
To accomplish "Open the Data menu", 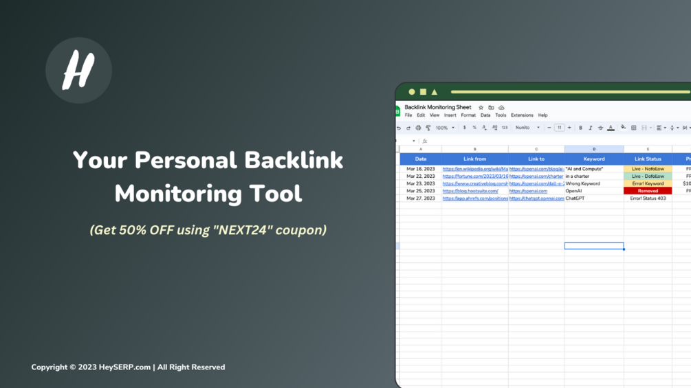I will (485, 115).
